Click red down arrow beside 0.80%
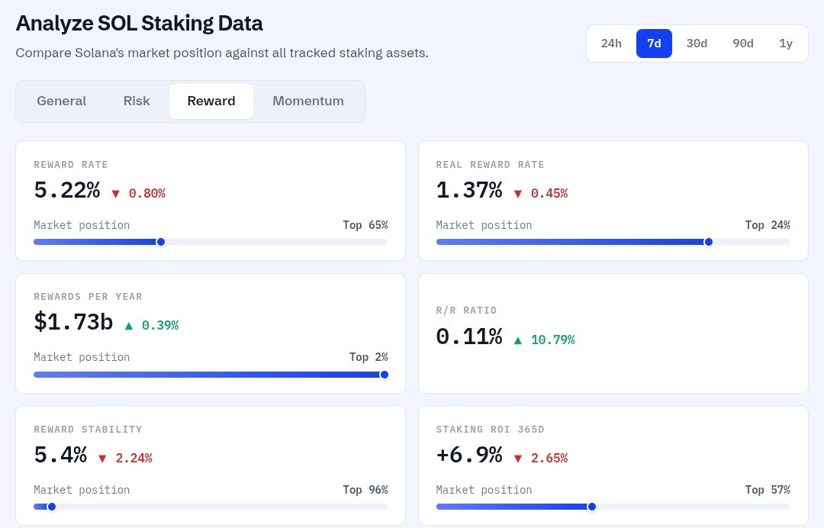This screenshot has height=528, width=824. pos(116,194)
